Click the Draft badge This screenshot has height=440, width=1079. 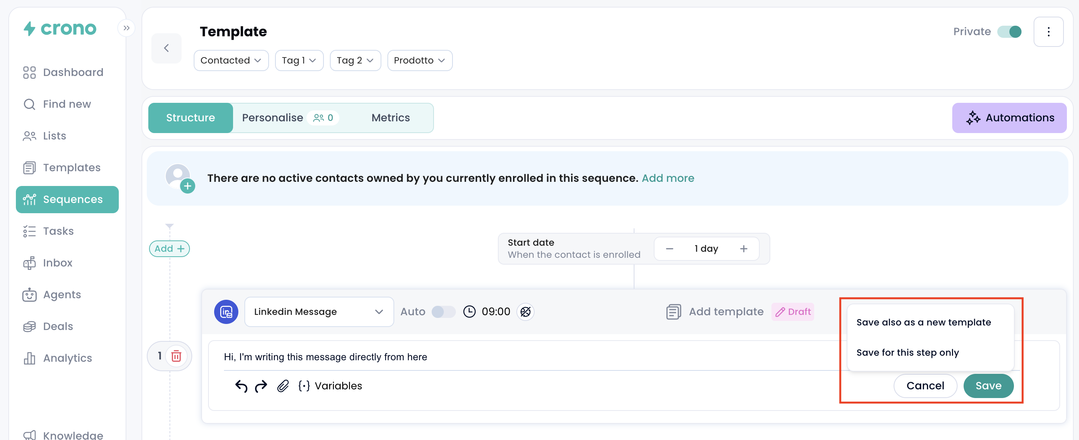coord(793,312)
